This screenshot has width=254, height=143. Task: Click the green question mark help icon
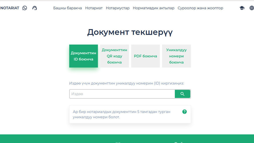(x=184, y=112)
